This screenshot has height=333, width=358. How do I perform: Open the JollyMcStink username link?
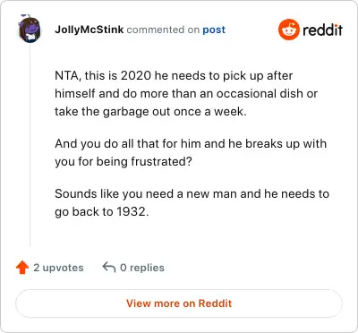point(89,30)
